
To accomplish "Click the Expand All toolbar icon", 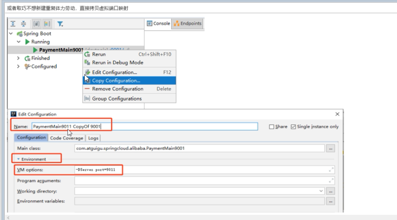I will (13, 24).
